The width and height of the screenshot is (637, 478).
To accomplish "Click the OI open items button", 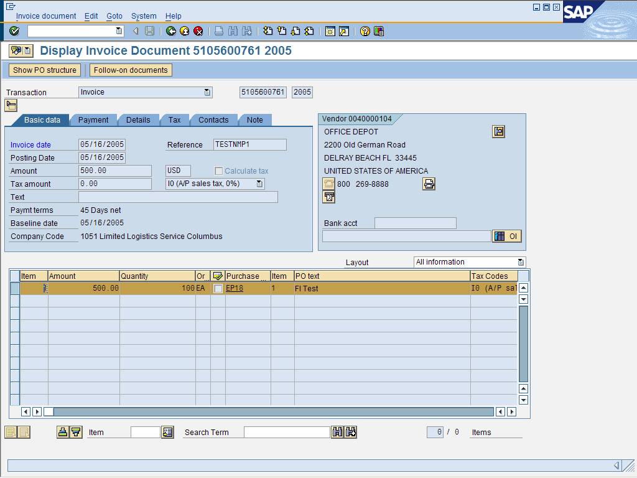I will [506, 236].
